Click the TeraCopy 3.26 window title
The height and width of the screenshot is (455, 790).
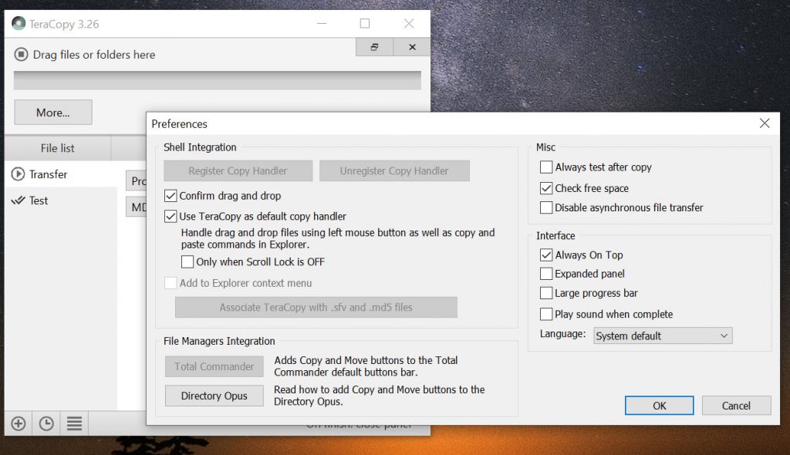tap(64, 24)
